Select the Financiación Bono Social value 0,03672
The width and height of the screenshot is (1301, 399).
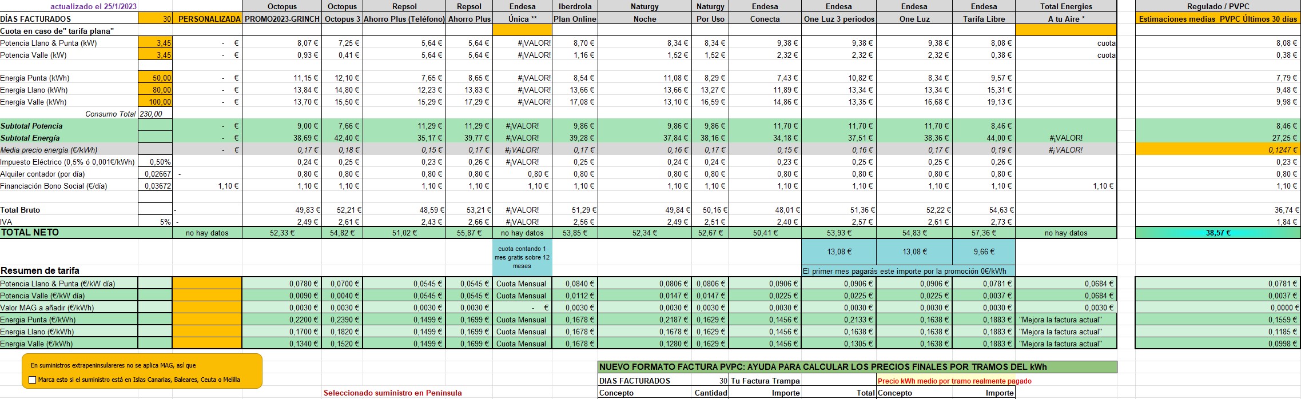(155, 186)
